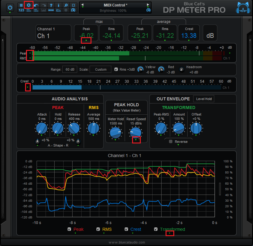This screenshot has height=246, width=253.
Task: Toggle the three-knobs controls icon
Action: pos(51,10)
